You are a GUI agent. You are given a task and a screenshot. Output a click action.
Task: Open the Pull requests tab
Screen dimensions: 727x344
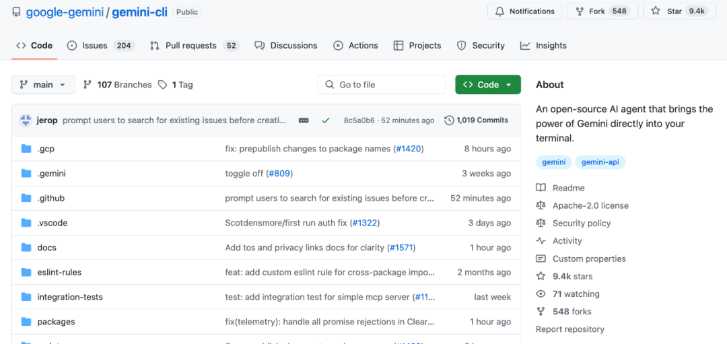point(195,45)
